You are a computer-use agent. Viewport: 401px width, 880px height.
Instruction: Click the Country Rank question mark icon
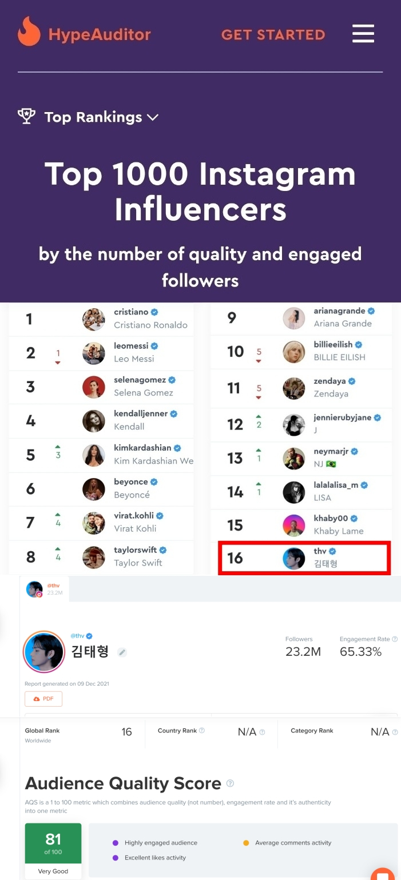click(202, 731)
